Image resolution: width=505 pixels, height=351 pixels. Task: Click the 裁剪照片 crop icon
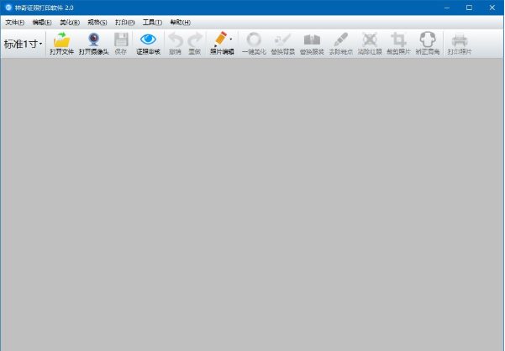coord(399,40)
